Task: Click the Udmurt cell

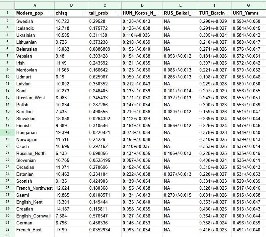Action: (35, 77)
